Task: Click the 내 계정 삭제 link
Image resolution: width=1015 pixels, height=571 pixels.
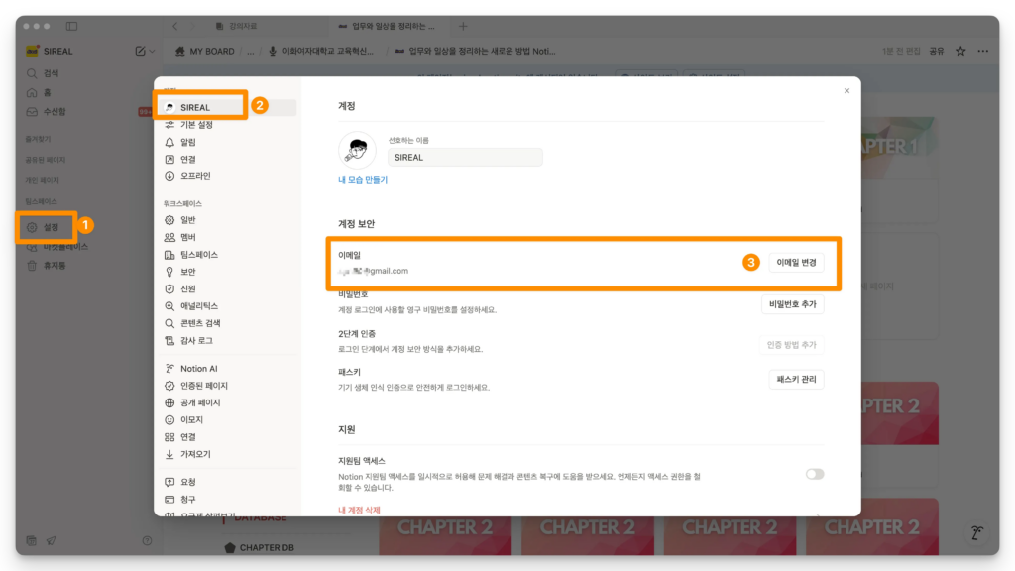Action: [x=361, y=508]
